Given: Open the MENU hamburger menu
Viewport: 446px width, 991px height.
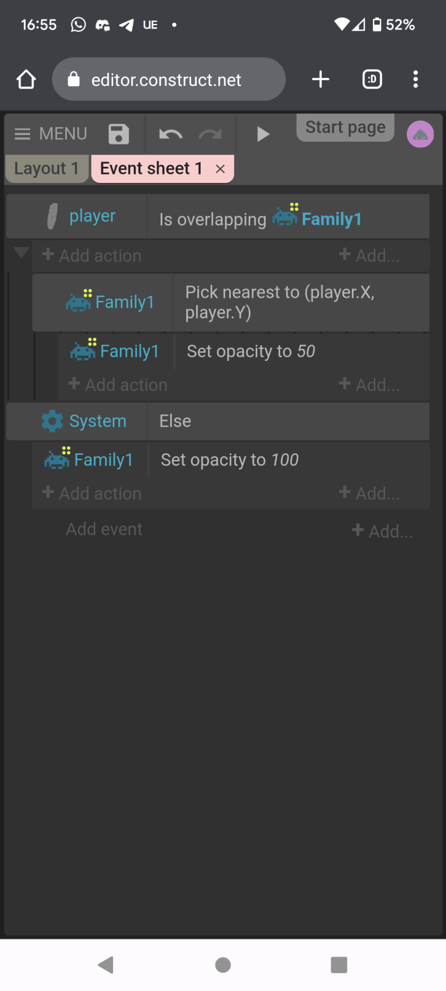Looking at the screenshot, I should click(51, 134).
